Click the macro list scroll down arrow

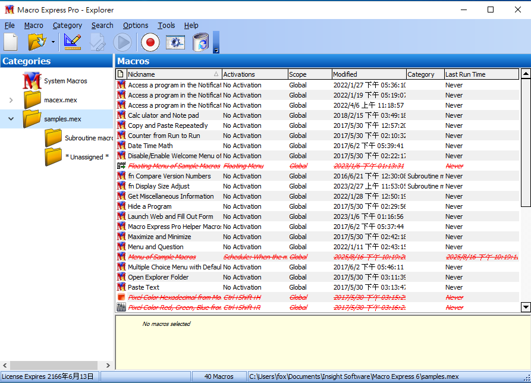coord(526,307)
